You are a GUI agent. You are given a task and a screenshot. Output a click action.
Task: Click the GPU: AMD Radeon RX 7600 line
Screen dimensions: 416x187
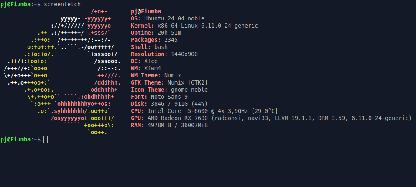point(271,118)
